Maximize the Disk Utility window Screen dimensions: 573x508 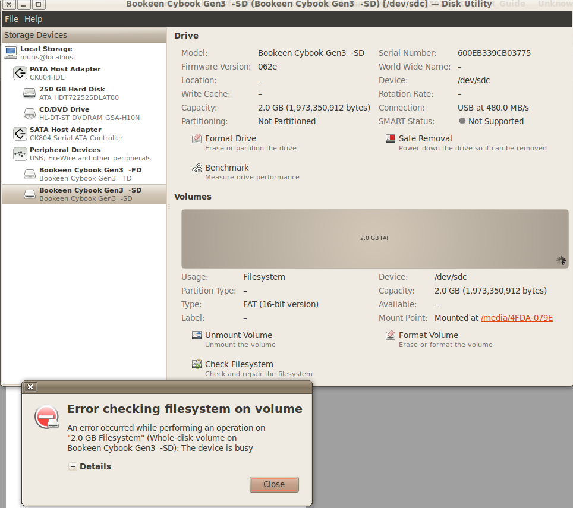(x=39, y=4)
